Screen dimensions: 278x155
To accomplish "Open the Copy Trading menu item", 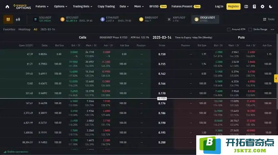I will (106, 7).
